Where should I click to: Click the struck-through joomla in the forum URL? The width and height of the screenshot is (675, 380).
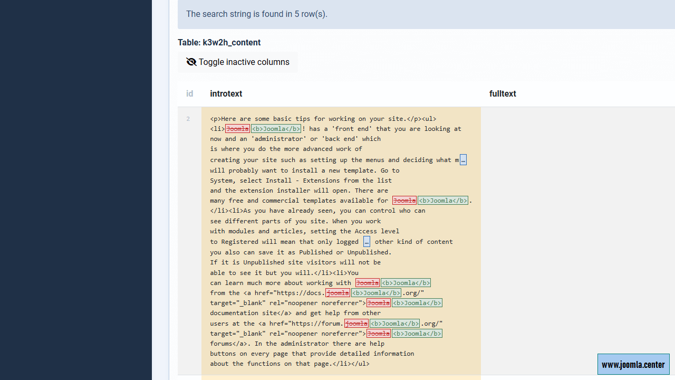click(x=356, y=324)
